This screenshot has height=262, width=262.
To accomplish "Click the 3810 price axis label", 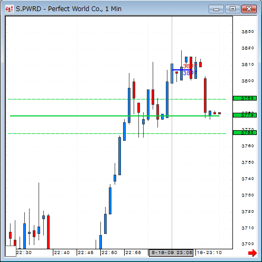I will click(x=248, y=65).
